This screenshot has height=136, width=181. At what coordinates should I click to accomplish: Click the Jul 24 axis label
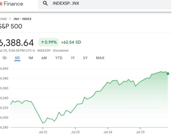tap(108, 132)
